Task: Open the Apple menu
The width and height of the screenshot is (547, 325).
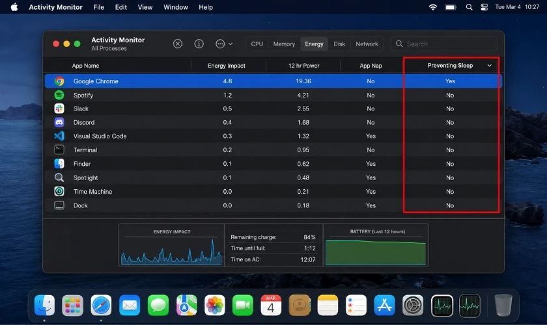Action: [14, 7]
